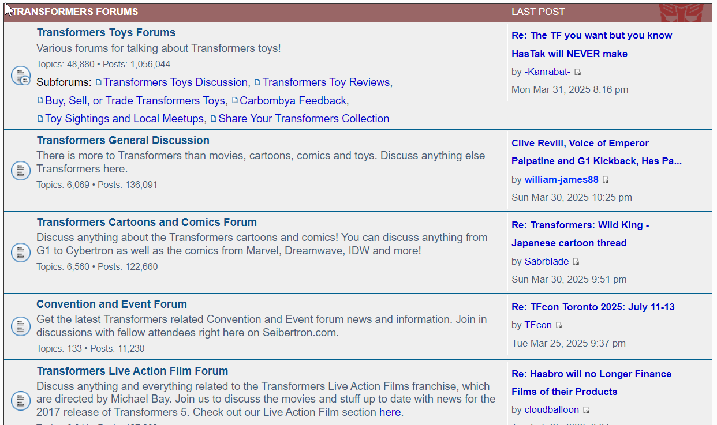Click the Transformers General Discussion forum icon

coord(21,171)
